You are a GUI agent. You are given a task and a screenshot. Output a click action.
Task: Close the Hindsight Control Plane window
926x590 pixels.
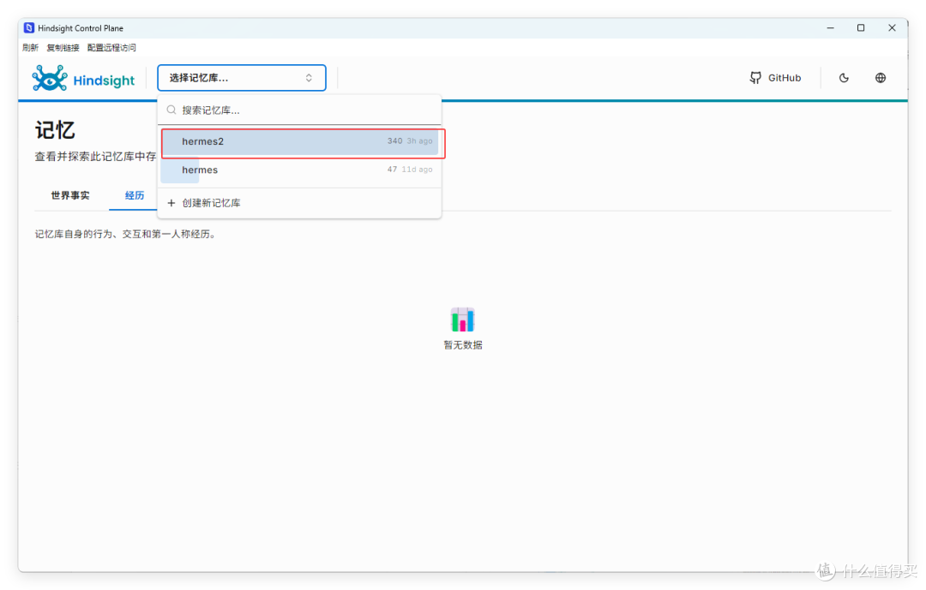click(892, 27)
